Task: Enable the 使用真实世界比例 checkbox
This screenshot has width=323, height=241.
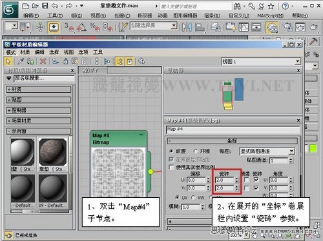Action: coord(171,168)
